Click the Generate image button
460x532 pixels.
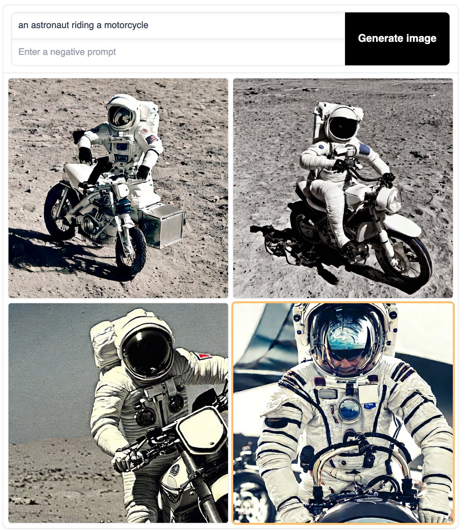pyautogui.click(x=397, y=39)
